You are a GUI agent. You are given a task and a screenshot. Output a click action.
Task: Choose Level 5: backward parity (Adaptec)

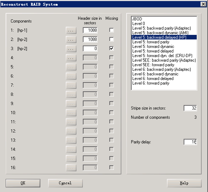tap(164, 28)
